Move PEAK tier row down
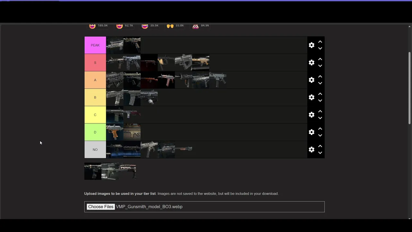The height and width of the screenshot is (232, 412). click(x=320, y=48)
